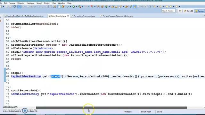
Task: Open the external tools dropdown arrow
Action: coord(95,6)
